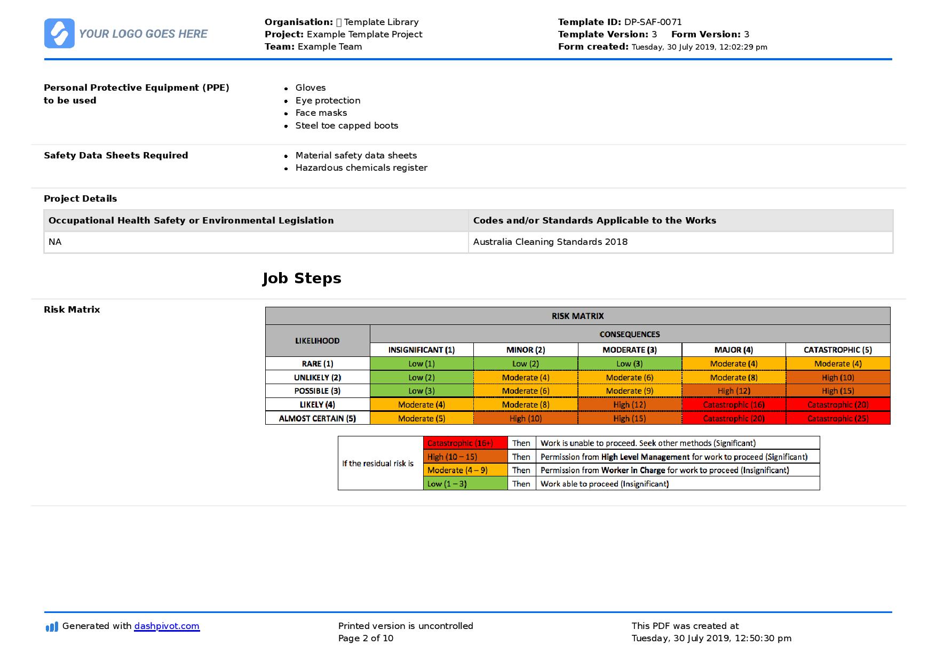Click the Hazardous chemicals register bullet item

(361, 168)
